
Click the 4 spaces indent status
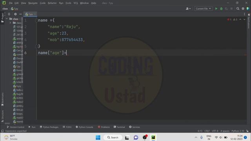tap(225, 131)
